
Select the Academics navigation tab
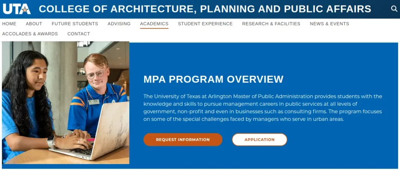(x=154, y=24)
